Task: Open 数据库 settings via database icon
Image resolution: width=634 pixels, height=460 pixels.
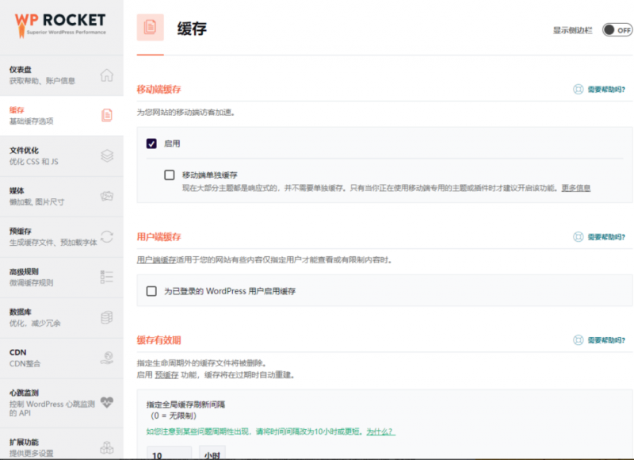Action: tap(106, 317)
